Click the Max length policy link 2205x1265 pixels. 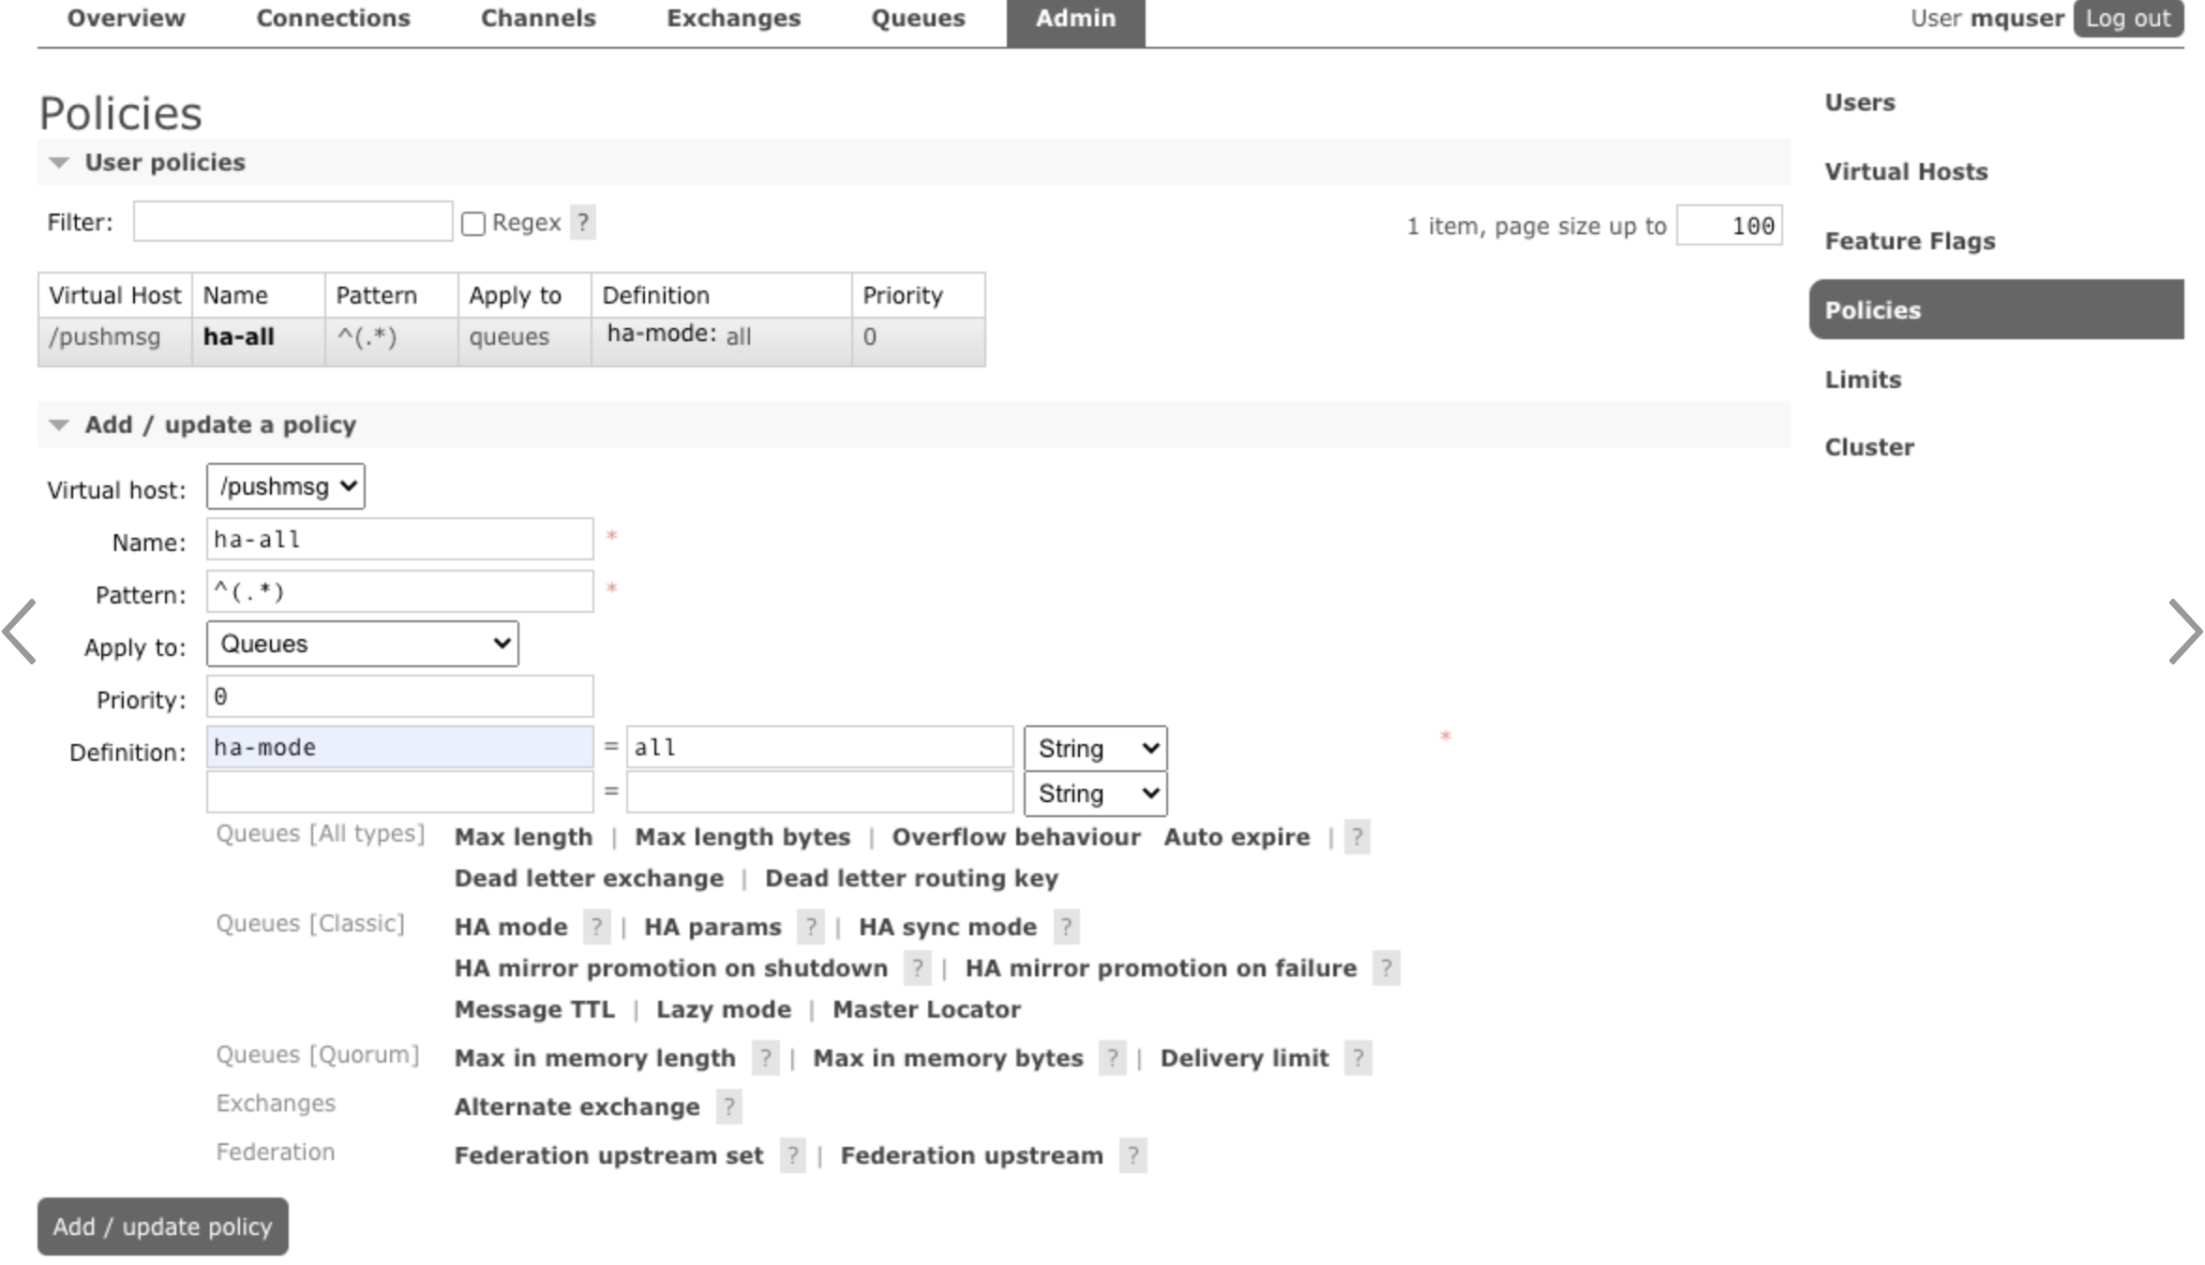pos(523,837)
